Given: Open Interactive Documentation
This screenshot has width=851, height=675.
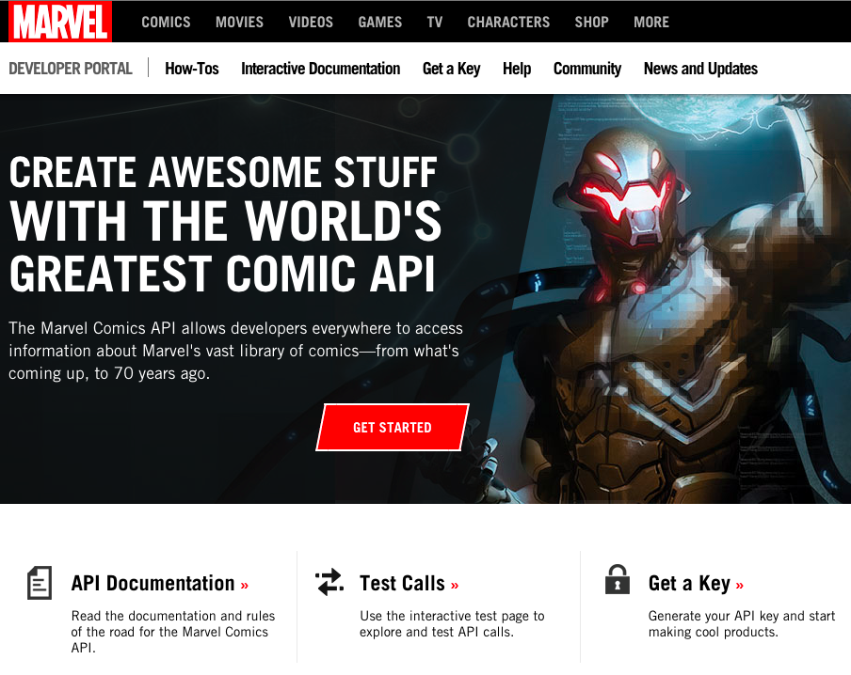Looking at the screenshot, I should tap(321, 69).
